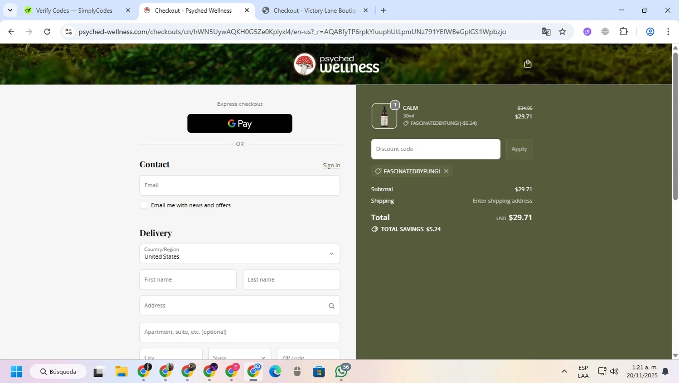Bookmark this page with the star icon
Image resolution: width=679 pixels, height=383 pixels.
562,32
